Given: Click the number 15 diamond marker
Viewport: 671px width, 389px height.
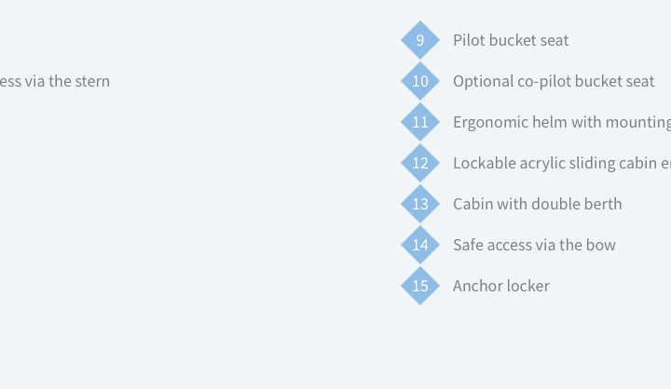Looking at the screenshot, I should (420, 286).
